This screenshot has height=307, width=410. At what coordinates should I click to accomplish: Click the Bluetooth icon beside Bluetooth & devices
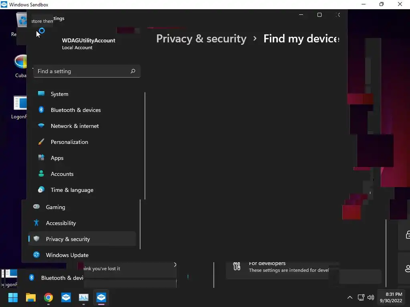pos(41,110)
